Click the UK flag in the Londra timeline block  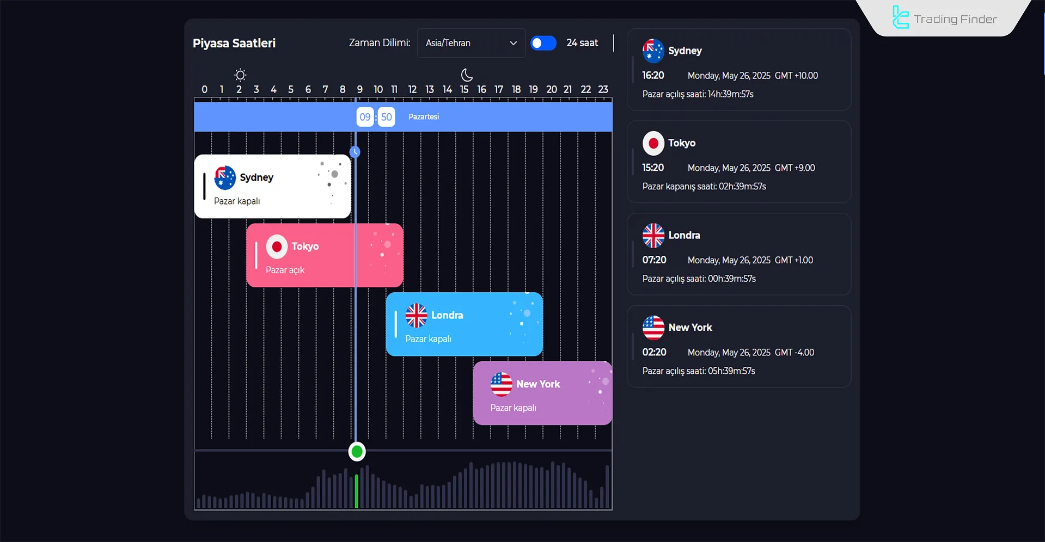pyautogui.click(x=417, y=316)
